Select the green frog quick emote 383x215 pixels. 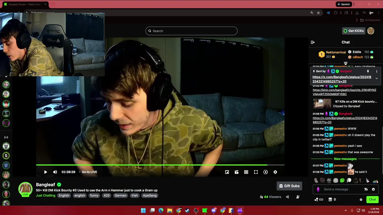tap(342, 180)
